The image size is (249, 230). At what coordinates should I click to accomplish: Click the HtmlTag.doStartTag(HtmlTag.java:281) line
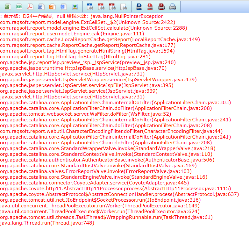tap(75, 56)
